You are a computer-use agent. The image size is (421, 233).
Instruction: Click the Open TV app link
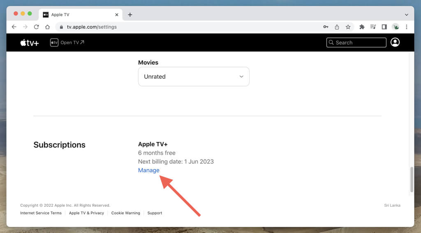67,43
